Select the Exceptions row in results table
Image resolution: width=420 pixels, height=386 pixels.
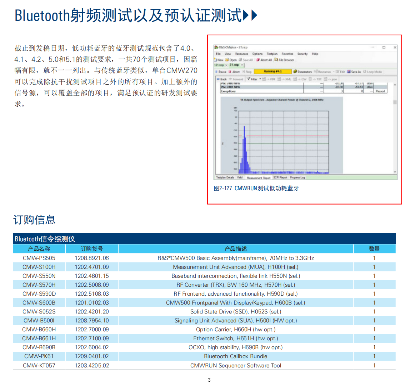304,91
